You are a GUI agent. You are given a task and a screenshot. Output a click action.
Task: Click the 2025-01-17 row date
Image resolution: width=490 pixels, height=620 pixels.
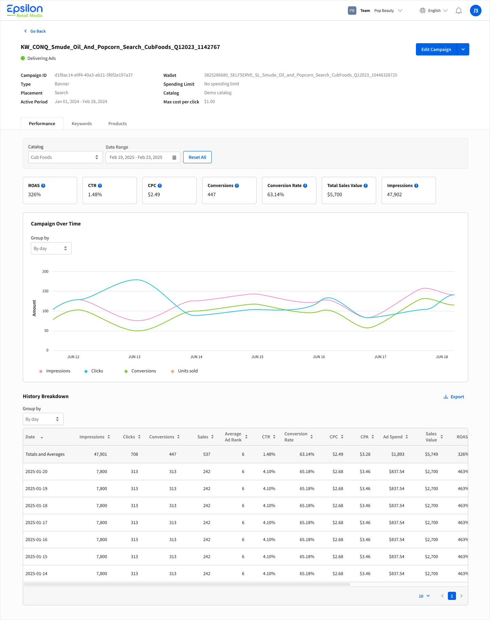[x=36, y=522]
